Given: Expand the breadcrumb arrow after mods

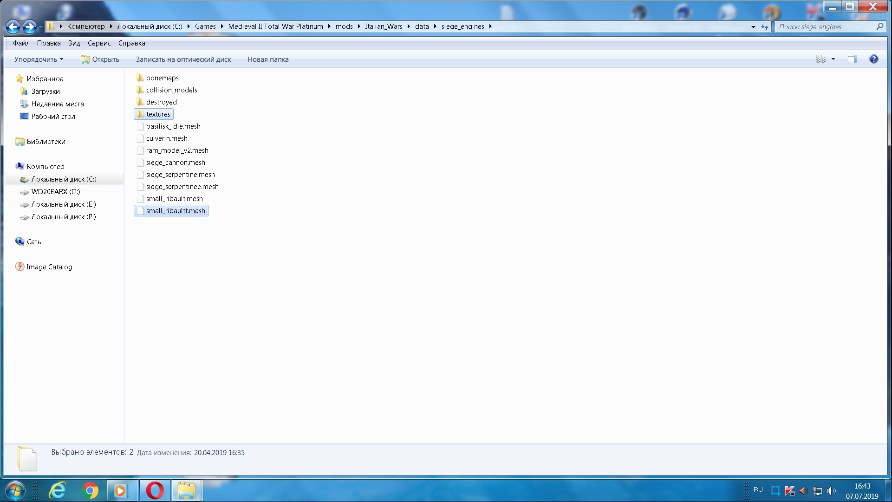Looking at the screenshot, I should [359, 26].
